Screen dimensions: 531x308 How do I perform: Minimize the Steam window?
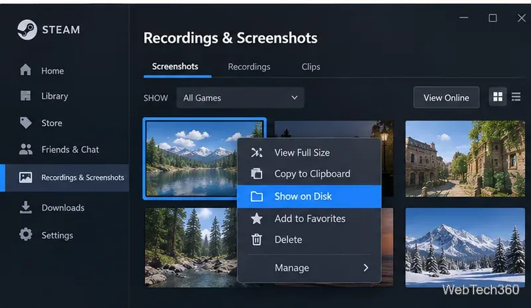pyautogui.click(x=464, y=18)
